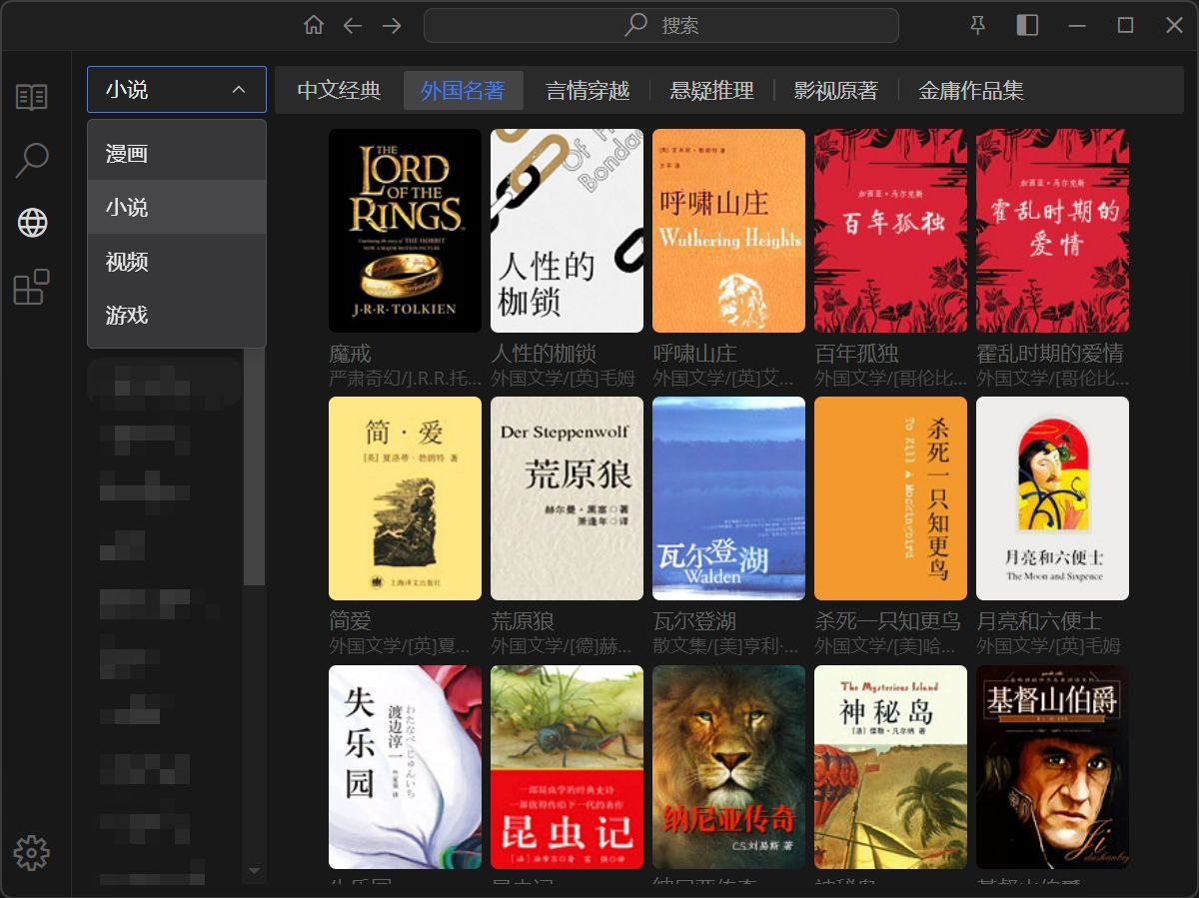This screenshot has height=898, width=1199.
Task: Open the Lord of the Rings cover
Action: point(405,231)
